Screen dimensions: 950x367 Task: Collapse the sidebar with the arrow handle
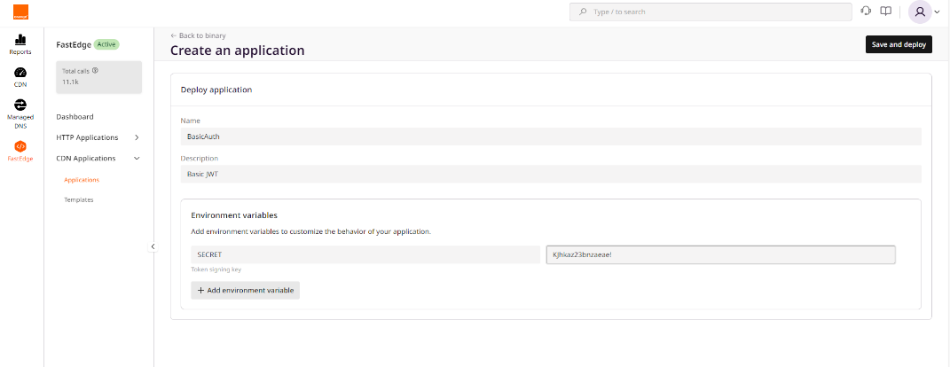153,246
